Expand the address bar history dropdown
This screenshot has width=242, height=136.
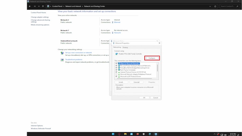click(x=211, y=6)
